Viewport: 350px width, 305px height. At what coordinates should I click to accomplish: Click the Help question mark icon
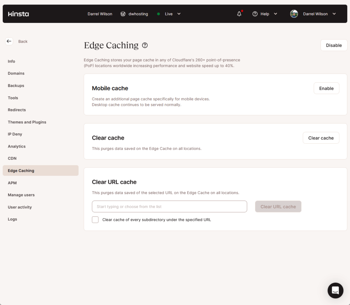(255, 14)
